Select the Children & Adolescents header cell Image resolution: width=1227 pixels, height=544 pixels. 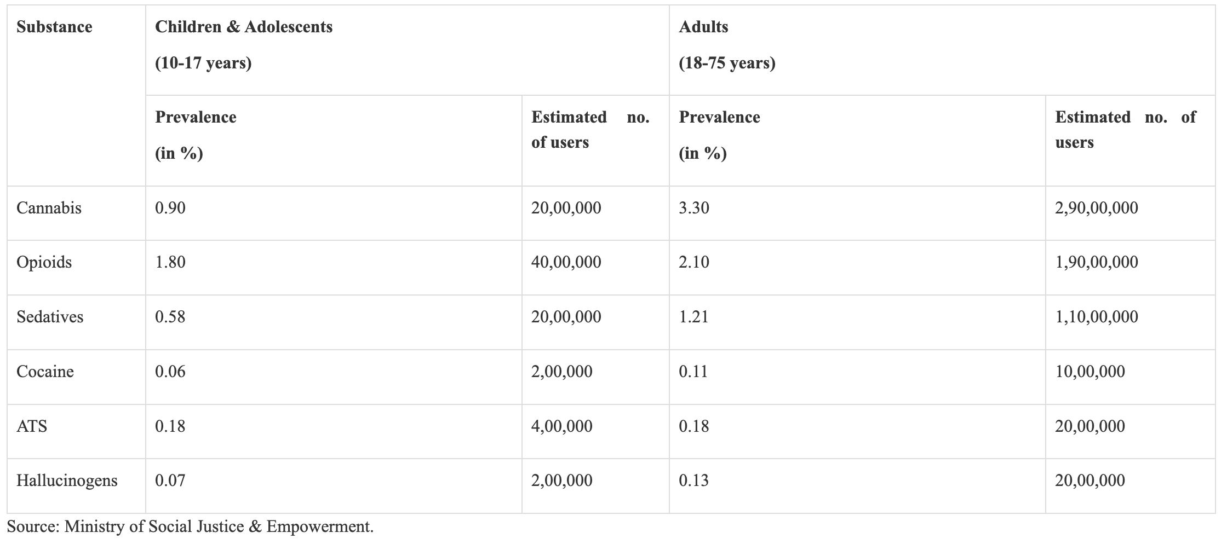[x=407, y=50]
